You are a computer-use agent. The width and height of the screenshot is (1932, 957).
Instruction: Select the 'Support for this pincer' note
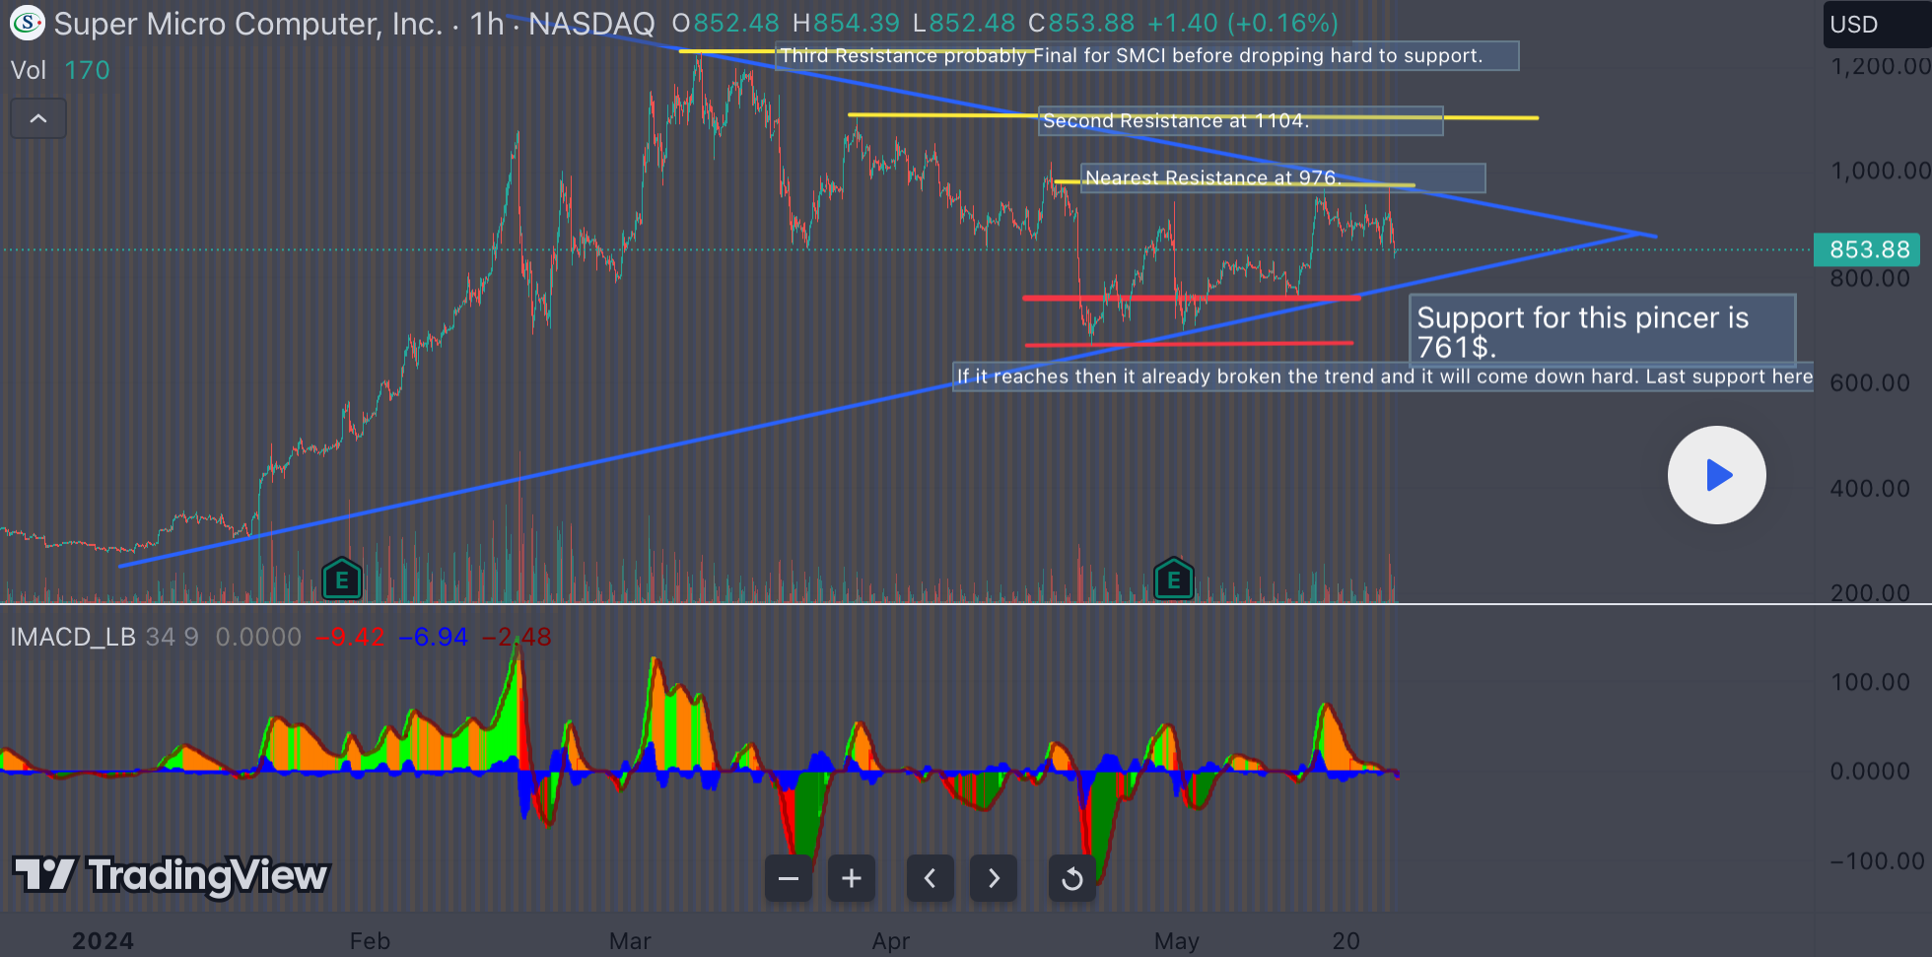(1603, 331)
